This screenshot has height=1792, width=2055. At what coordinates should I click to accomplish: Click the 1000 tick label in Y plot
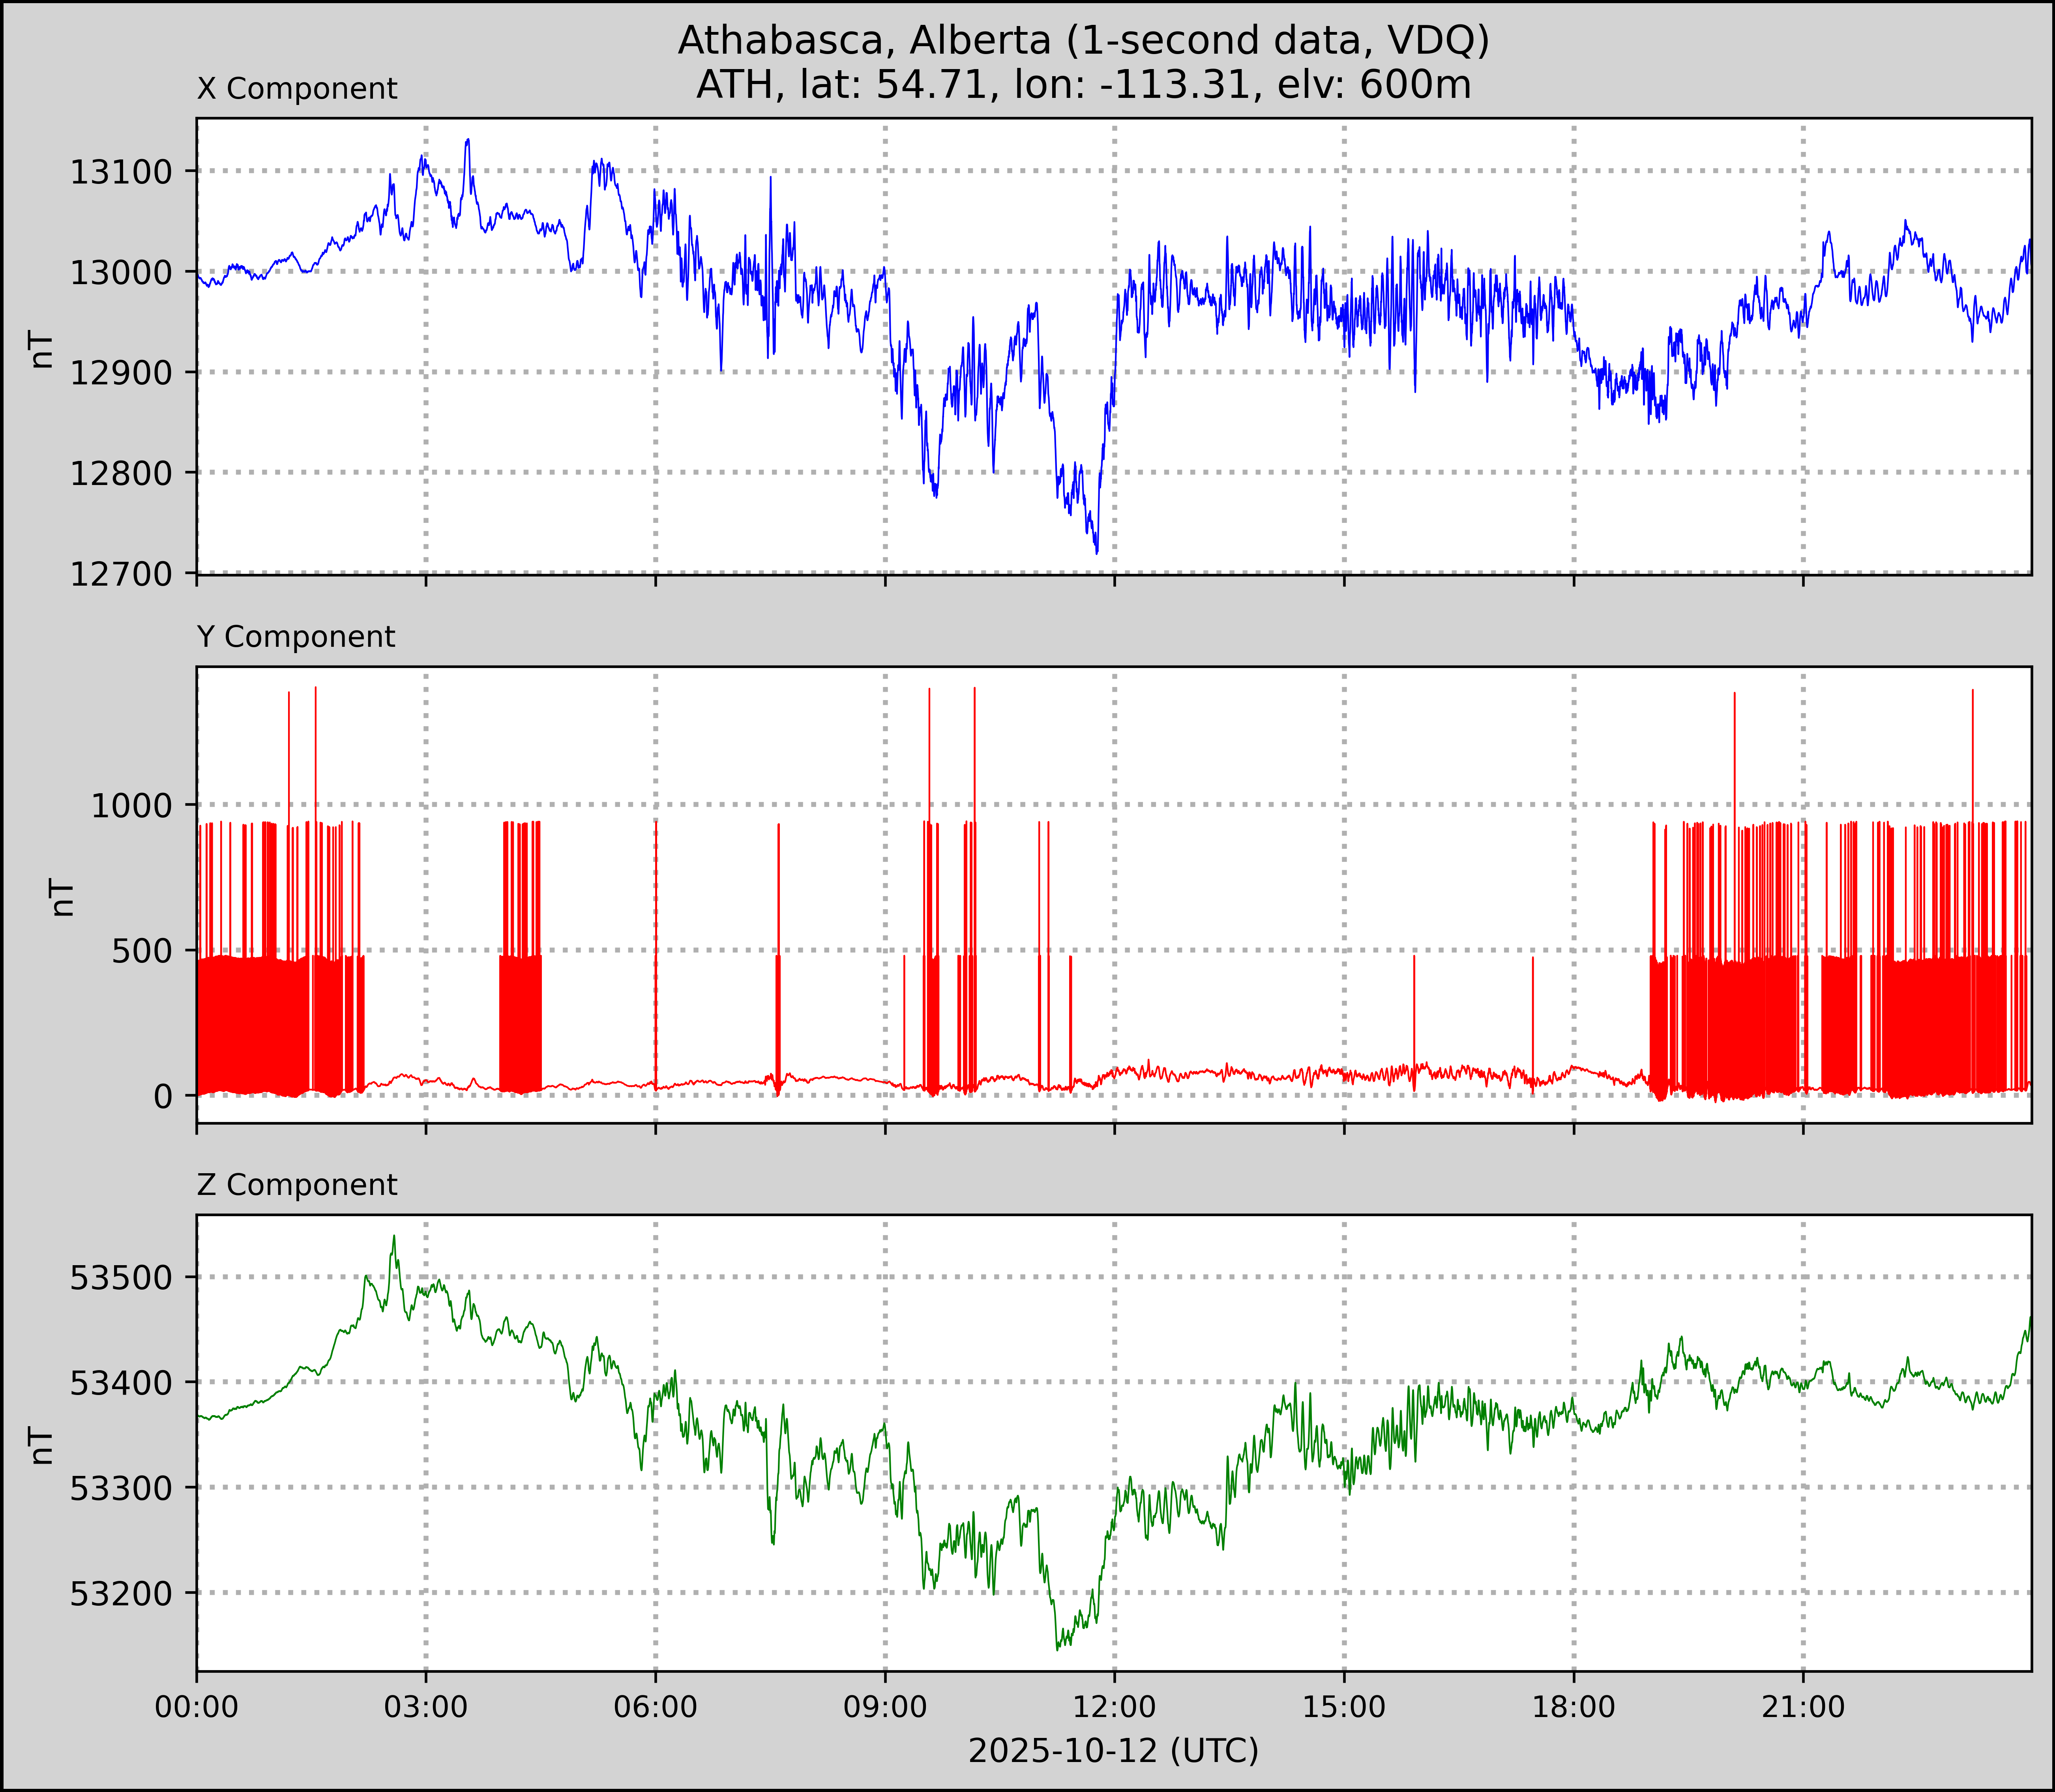pos(131,806)
